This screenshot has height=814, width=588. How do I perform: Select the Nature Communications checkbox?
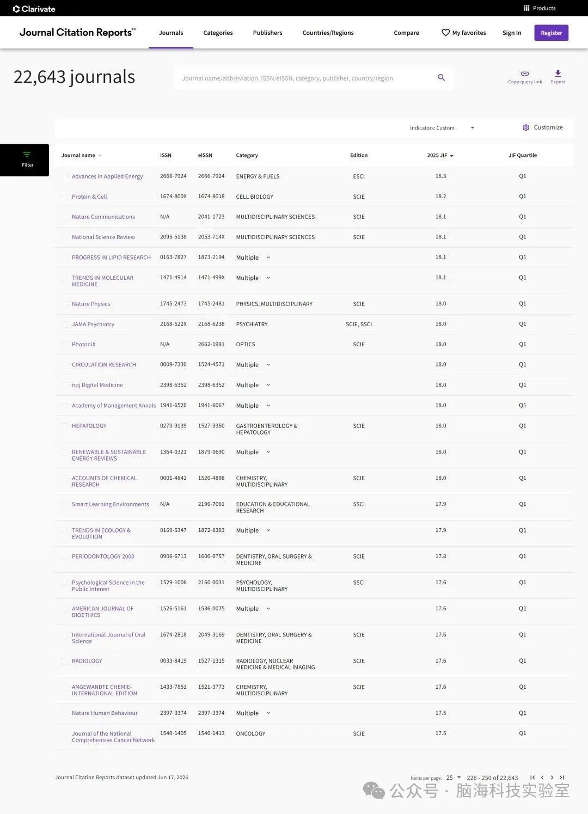pyautogui.click(x=65, y=217)
